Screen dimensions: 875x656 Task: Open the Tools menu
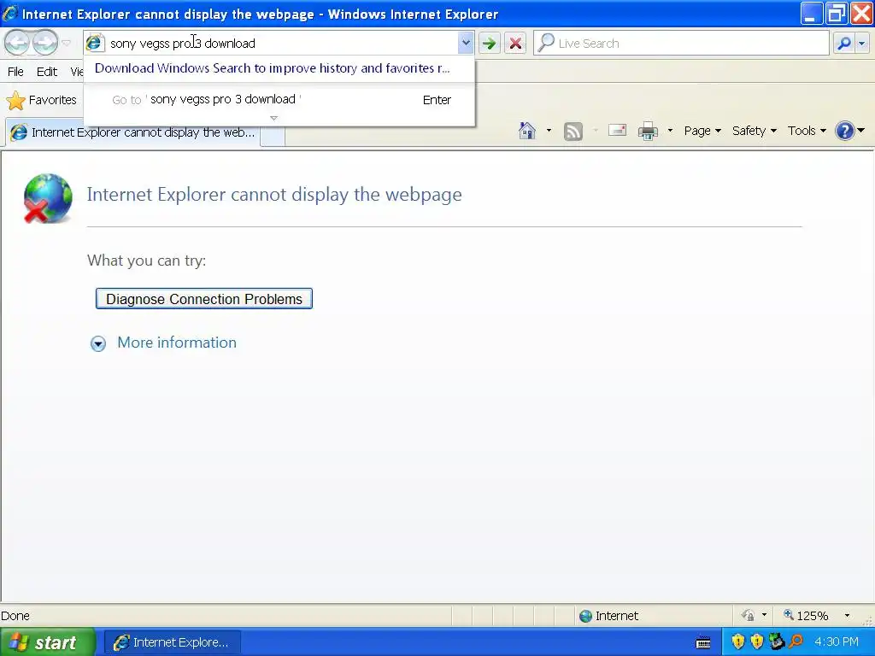pos(807,131)
